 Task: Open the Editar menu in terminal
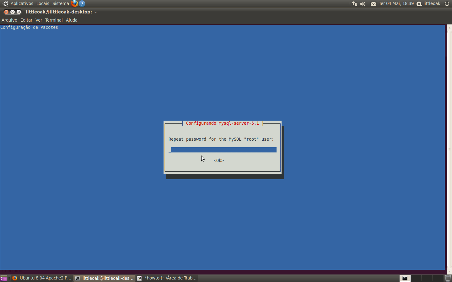coord(26,20)
